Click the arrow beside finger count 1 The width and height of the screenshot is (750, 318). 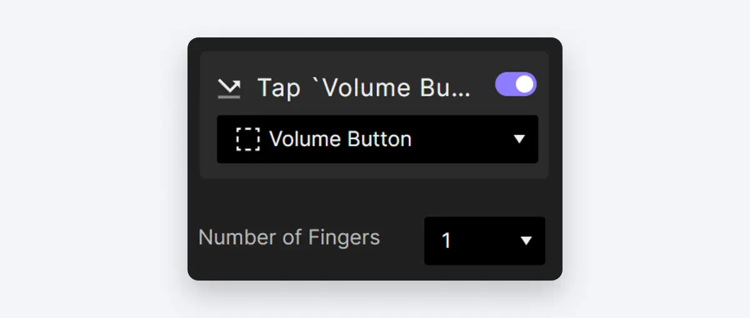tap(526, 241)
